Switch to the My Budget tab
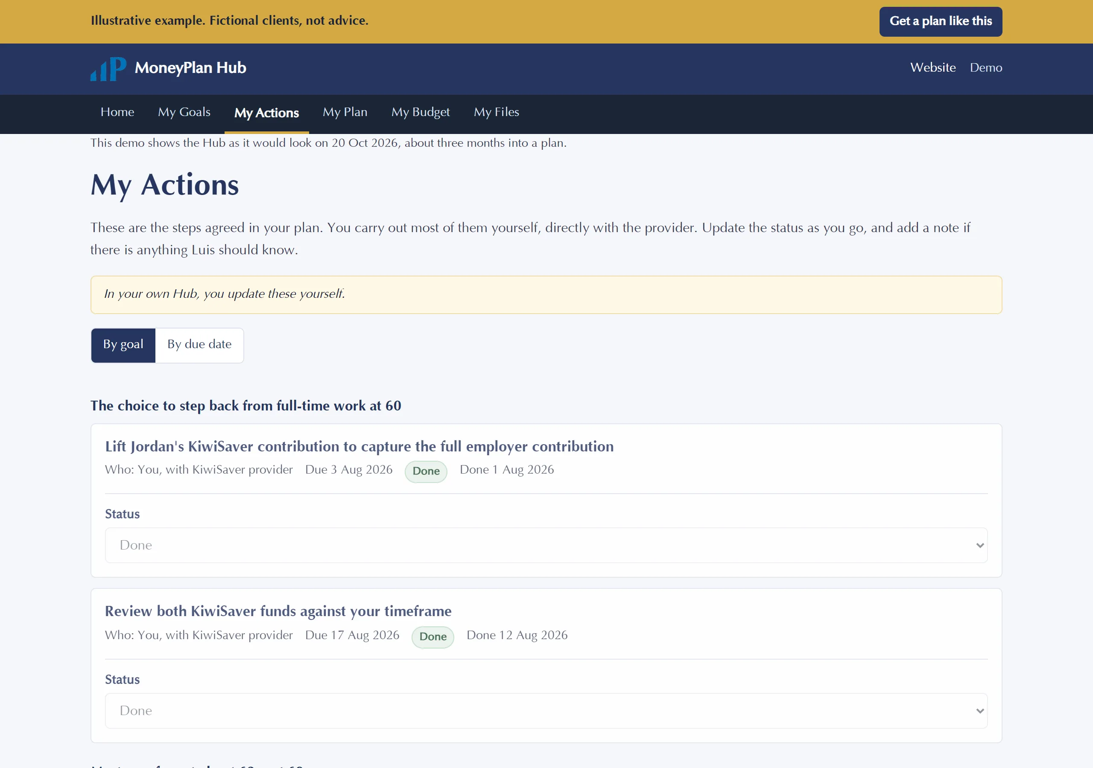 421,112
